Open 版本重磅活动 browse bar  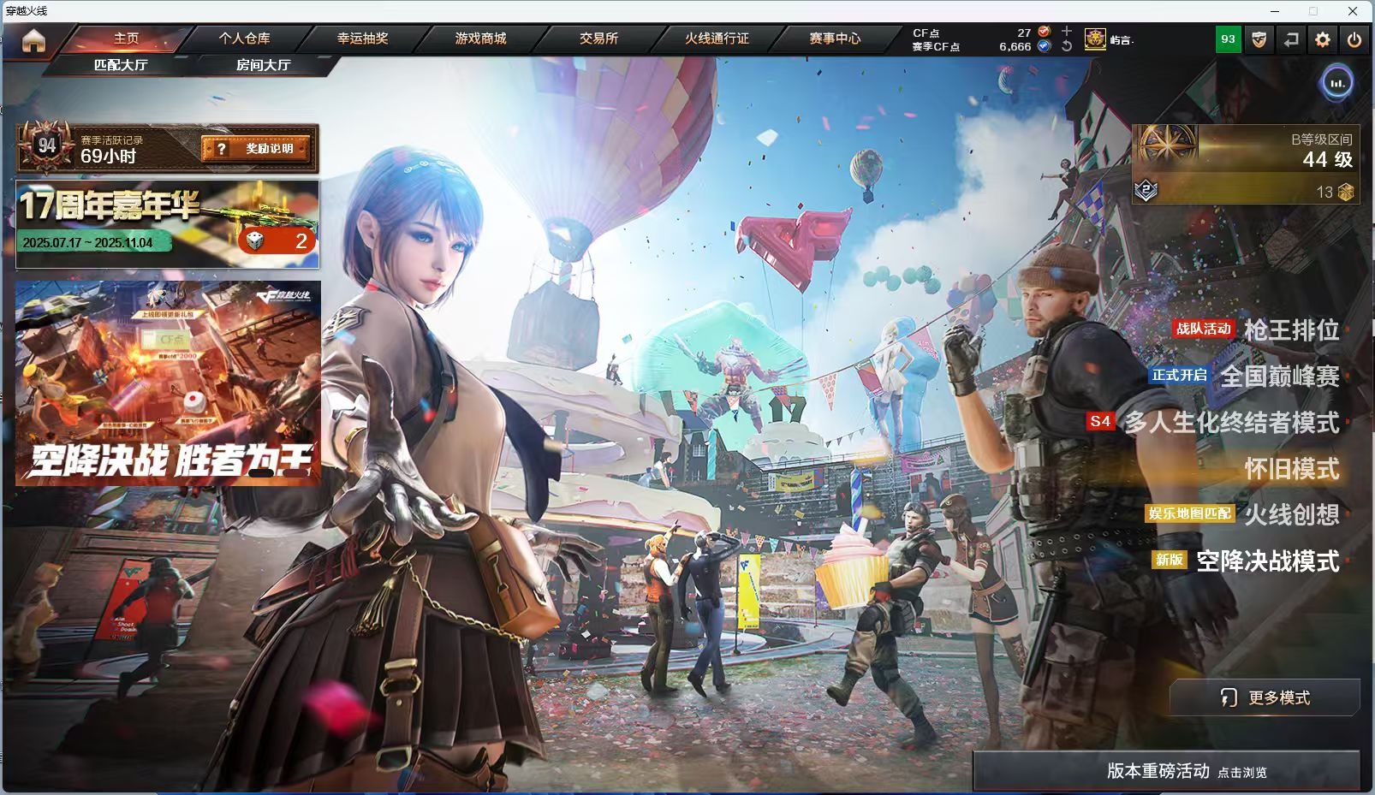(1166, 771)
